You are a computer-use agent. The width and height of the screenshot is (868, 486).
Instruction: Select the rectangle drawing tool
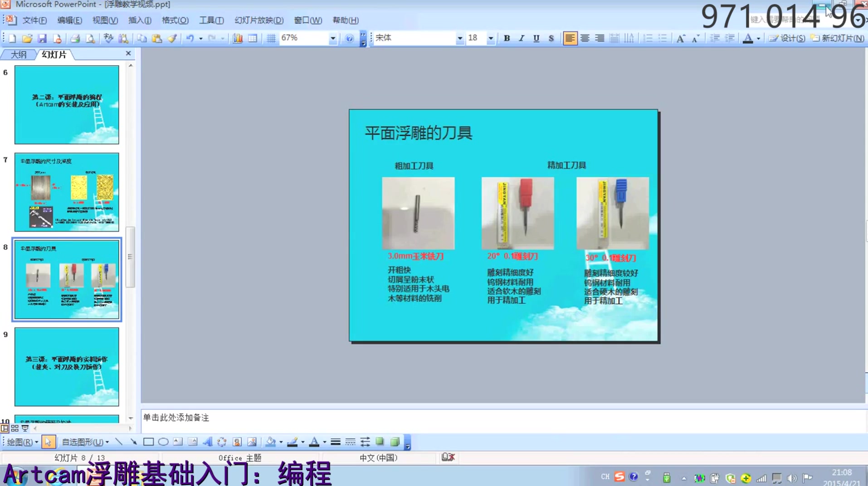click(x=148, y=442)
